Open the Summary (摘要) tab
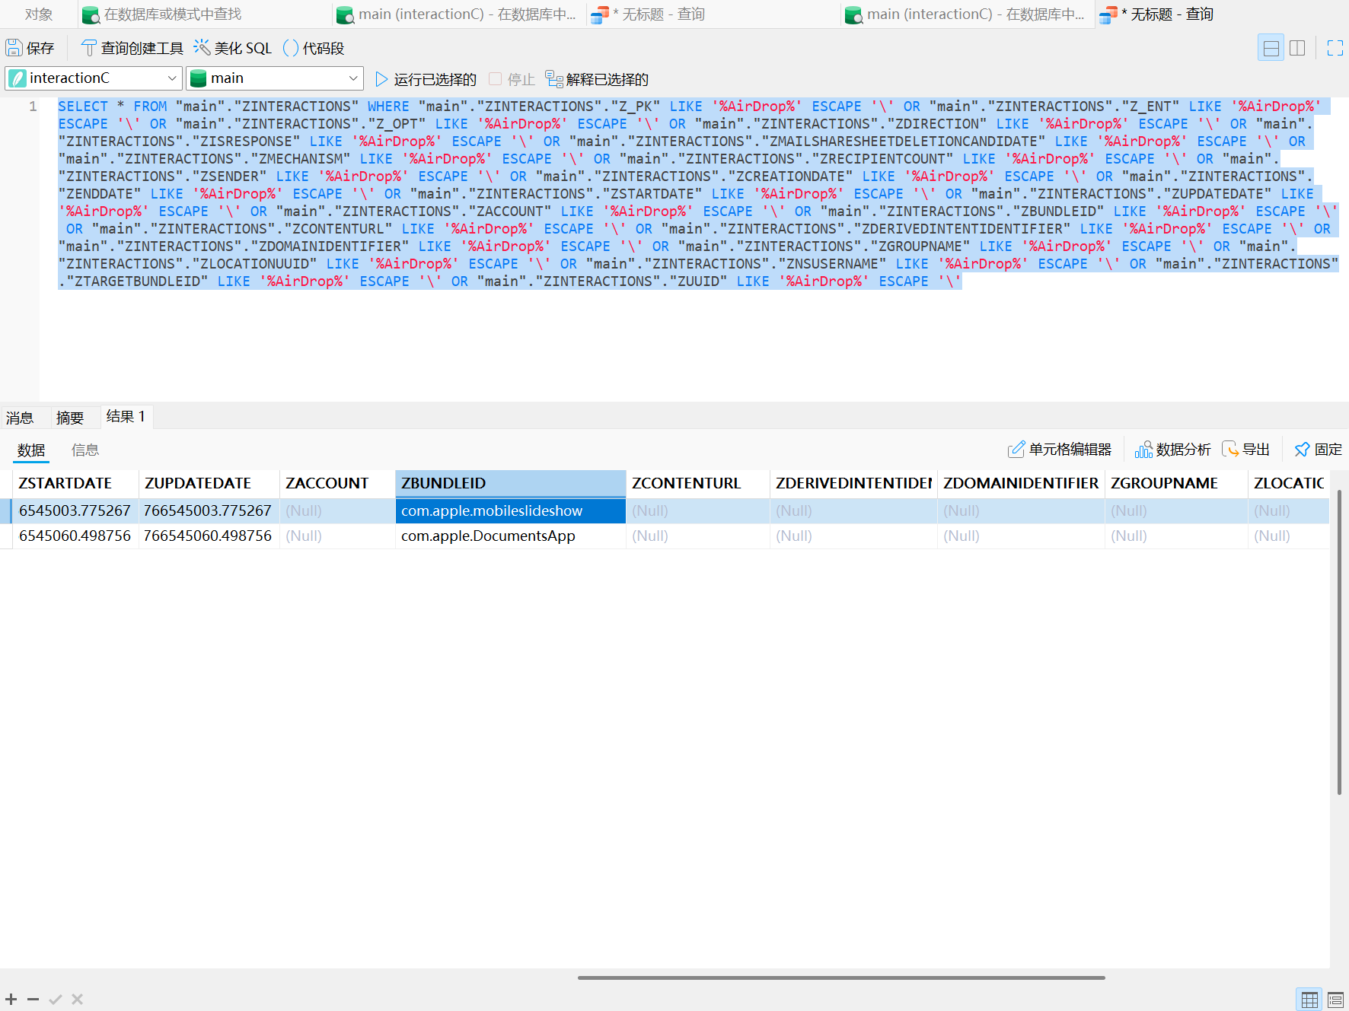 (70, 418)
